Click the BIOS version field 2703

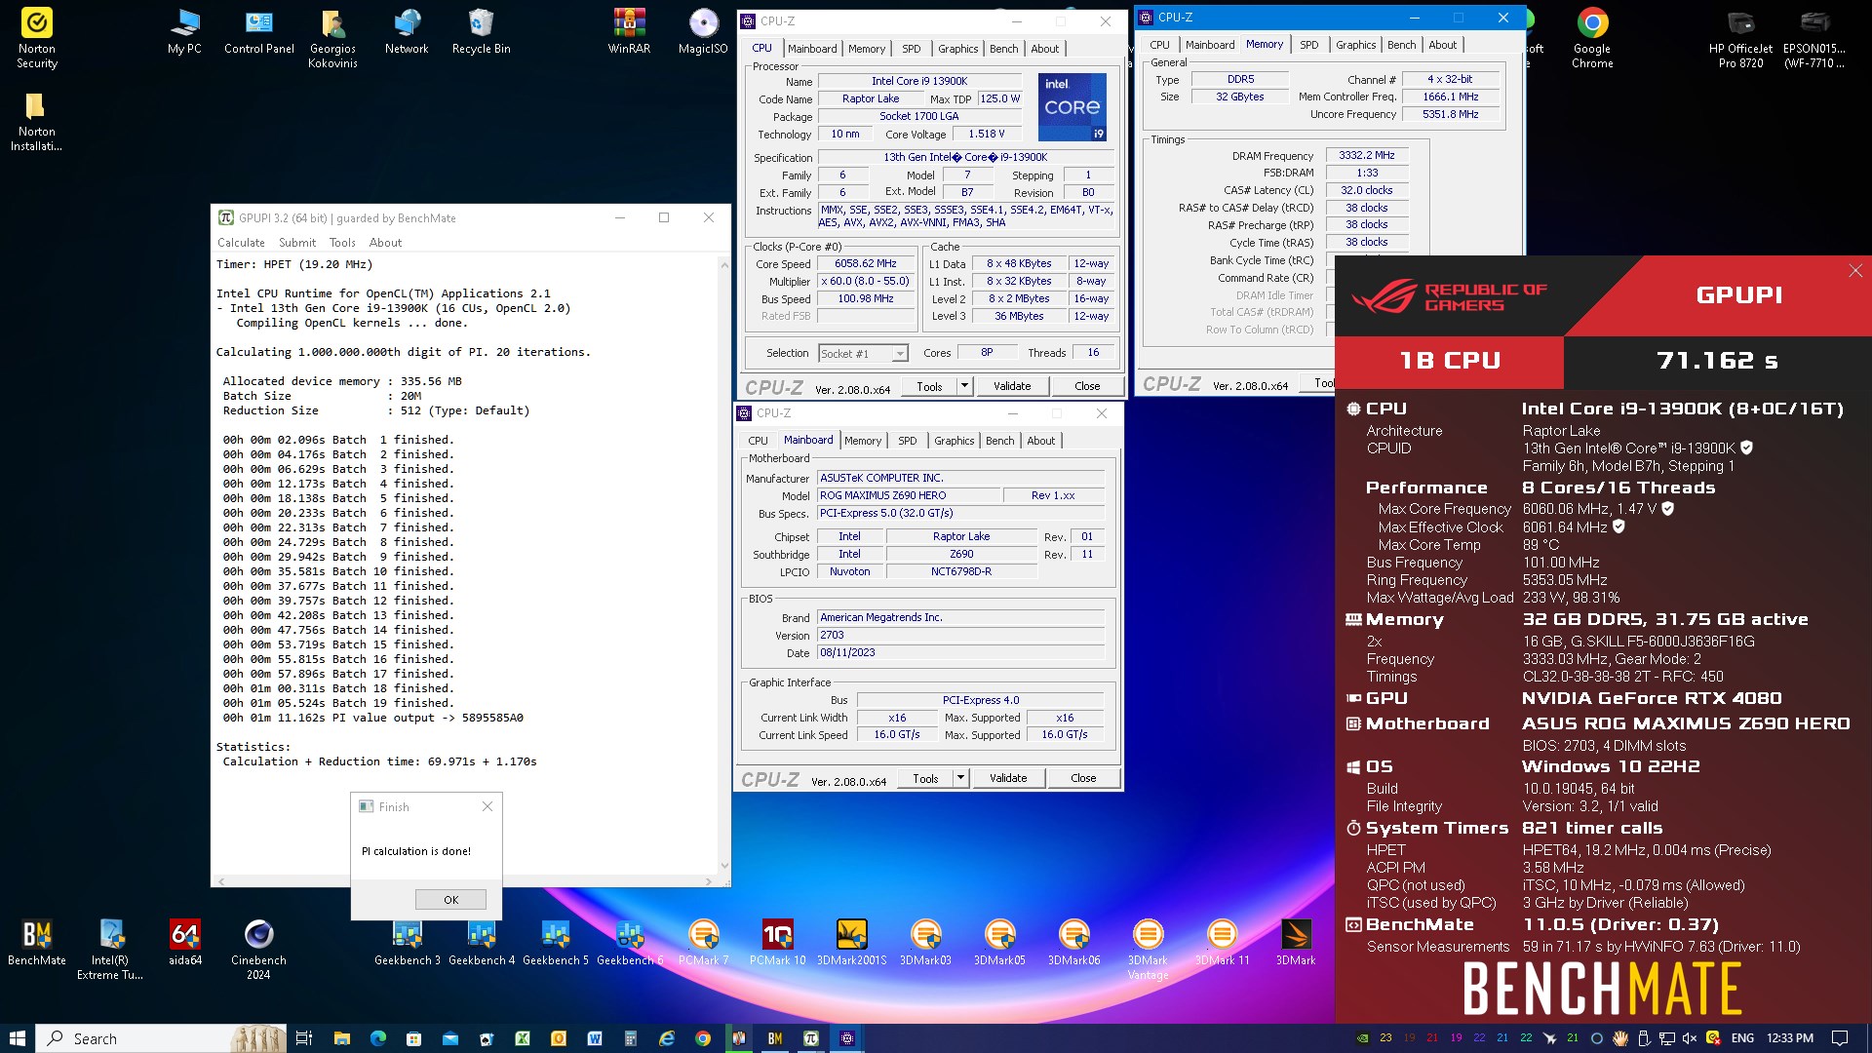click(960, 635)
